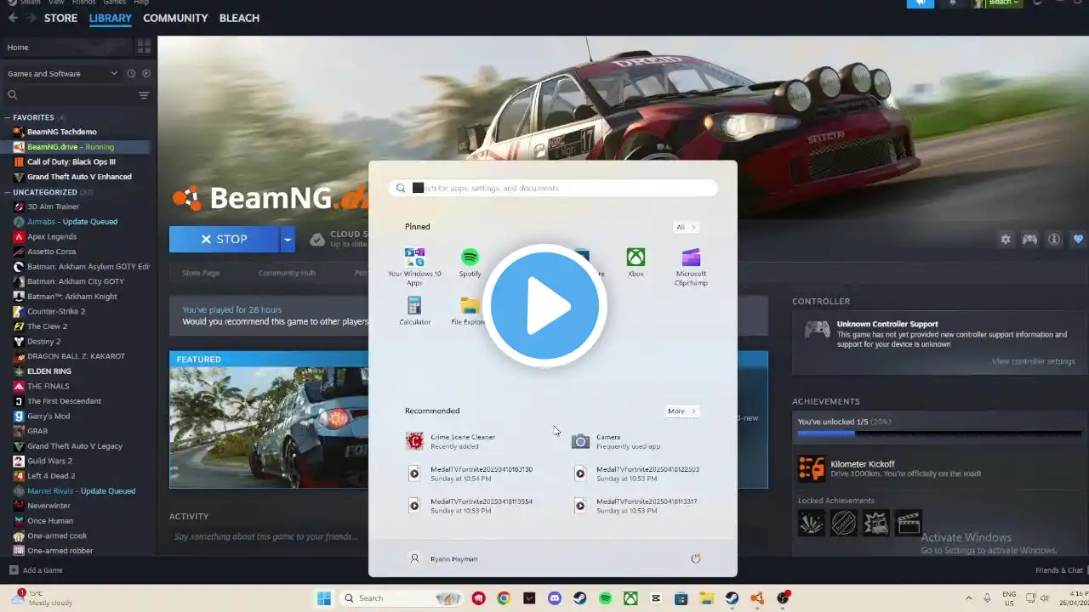Launch Spotify from the pinned apps
This screenshot has height=612, width=1089.
[470, 262]
